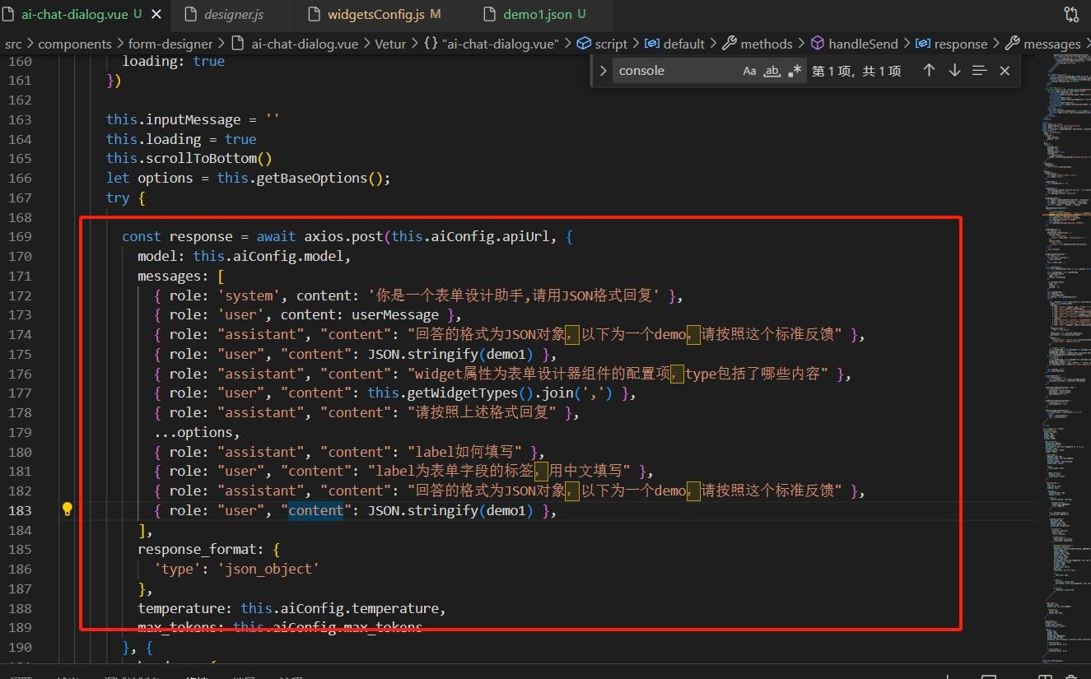Click the string 'label如何填写'

coord(466,452)
